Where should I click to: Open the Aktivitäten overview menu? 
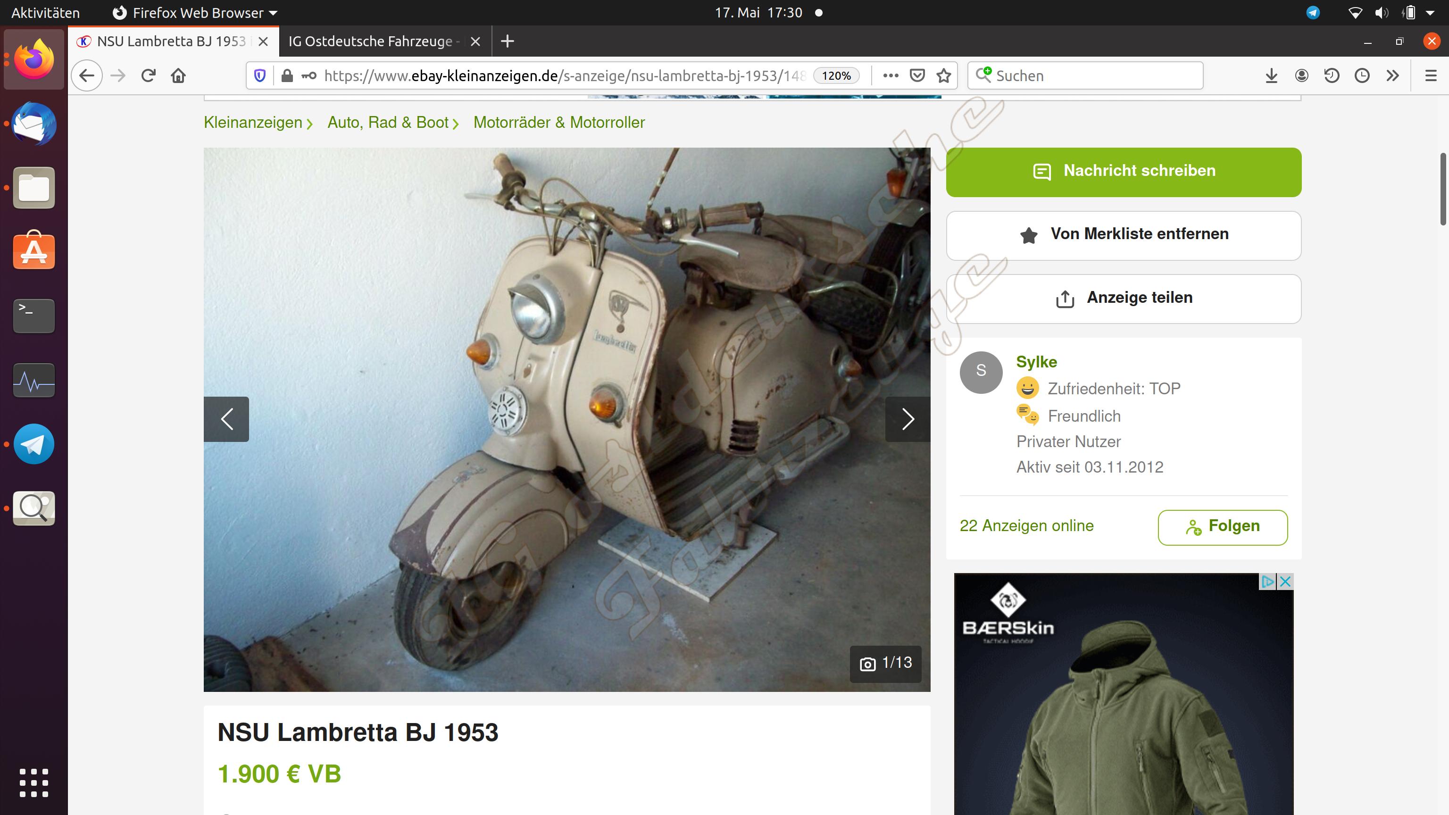pos(46,12)
